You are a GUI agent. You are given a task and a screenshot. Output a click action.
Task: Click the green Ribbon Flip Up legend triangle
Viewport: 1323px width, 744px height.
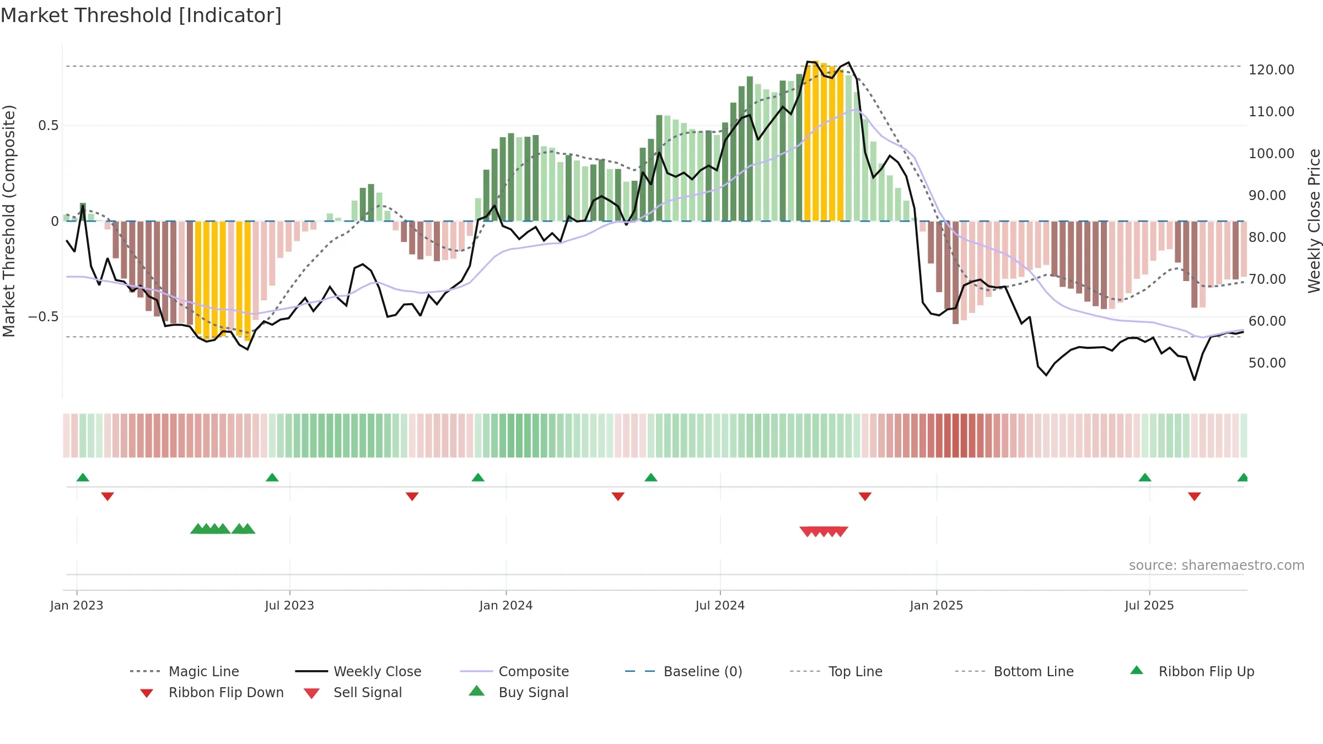(x=1137, y=670)
